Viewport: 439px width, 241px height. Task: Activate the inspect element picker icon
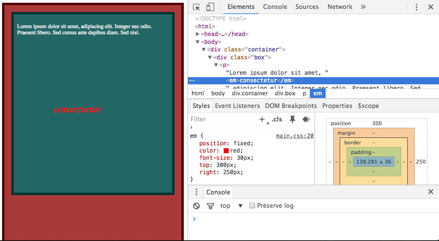coord(196,7)
